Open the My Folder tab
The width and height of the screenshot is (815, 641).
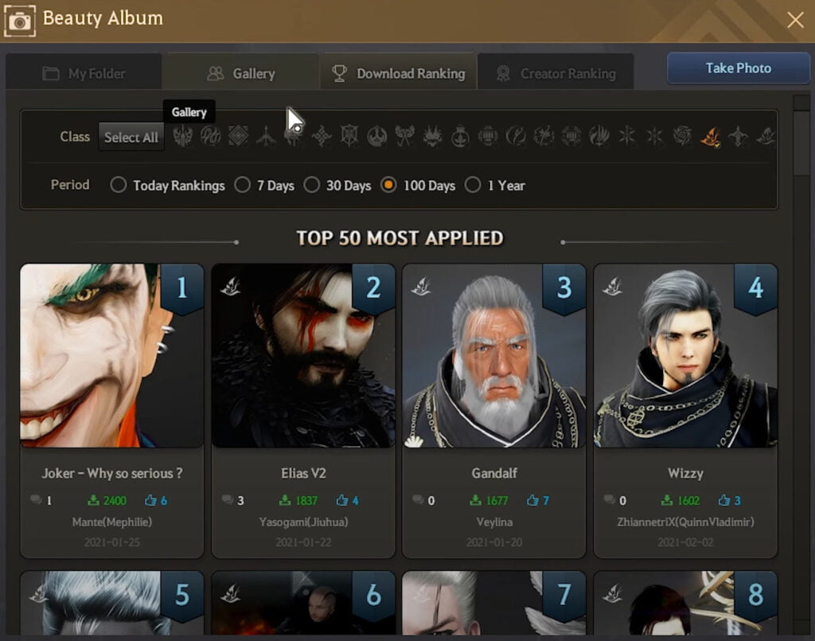pos(84,72)
